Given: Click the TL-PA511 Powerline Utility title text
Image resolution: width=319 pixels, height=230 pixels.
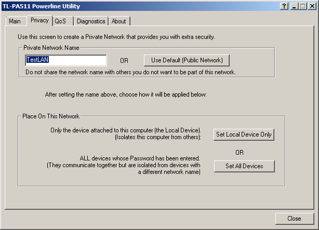Looking at the screenshot, I should point(42,6).
